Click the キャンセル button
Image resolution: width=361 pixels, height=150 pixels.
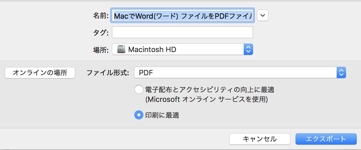(260, 139)
